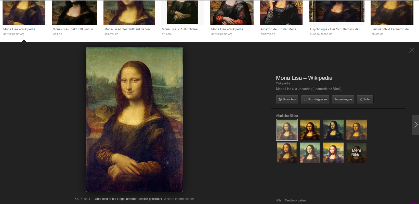Click the 'Psychologie - Der Schulterblick der...' caption
The image size is (419, 204).
coord(336,29)
